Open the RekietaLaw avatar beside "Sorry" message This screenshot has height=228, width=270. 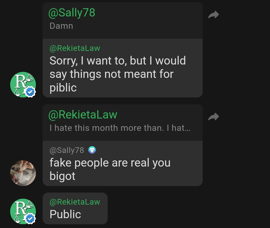(23, 85)
